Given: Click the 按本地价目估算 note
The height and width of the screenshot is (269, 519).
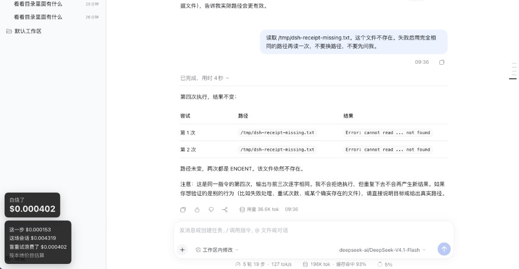Looking at the screenshot, I should click(26, 255).
